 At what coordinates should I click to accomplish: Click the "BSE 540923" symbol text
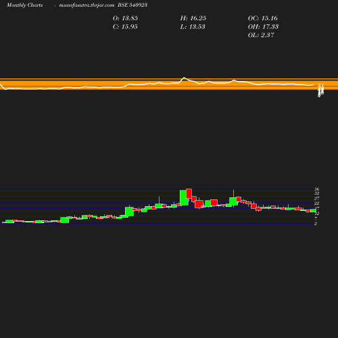click(132, 5)
